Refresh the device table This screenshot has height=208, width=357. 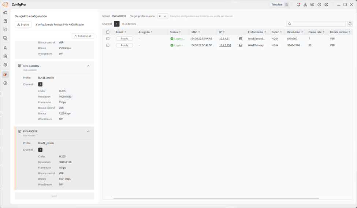point(350,24)
